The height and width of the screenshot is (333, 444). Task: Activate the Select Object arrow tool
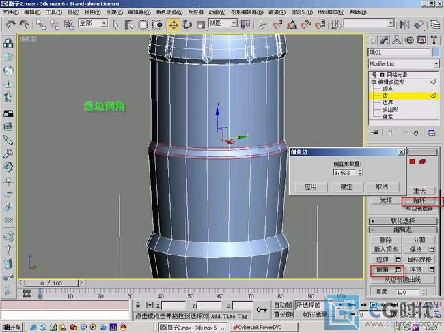[x=115, y=25]
